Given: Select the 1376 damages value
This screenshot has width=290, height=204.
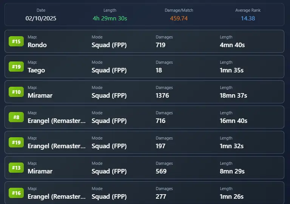Looking at the screenshot, I should pos(162,95).
